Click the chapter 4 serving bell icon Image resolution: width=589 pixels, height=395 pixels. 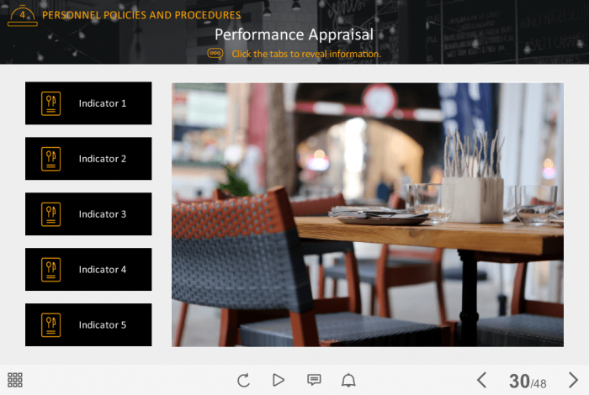pos(23,16)
